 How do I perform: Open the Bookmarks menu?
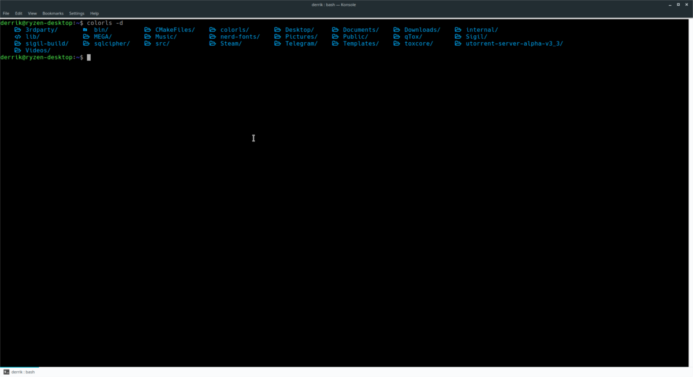(x=53, y=13)
